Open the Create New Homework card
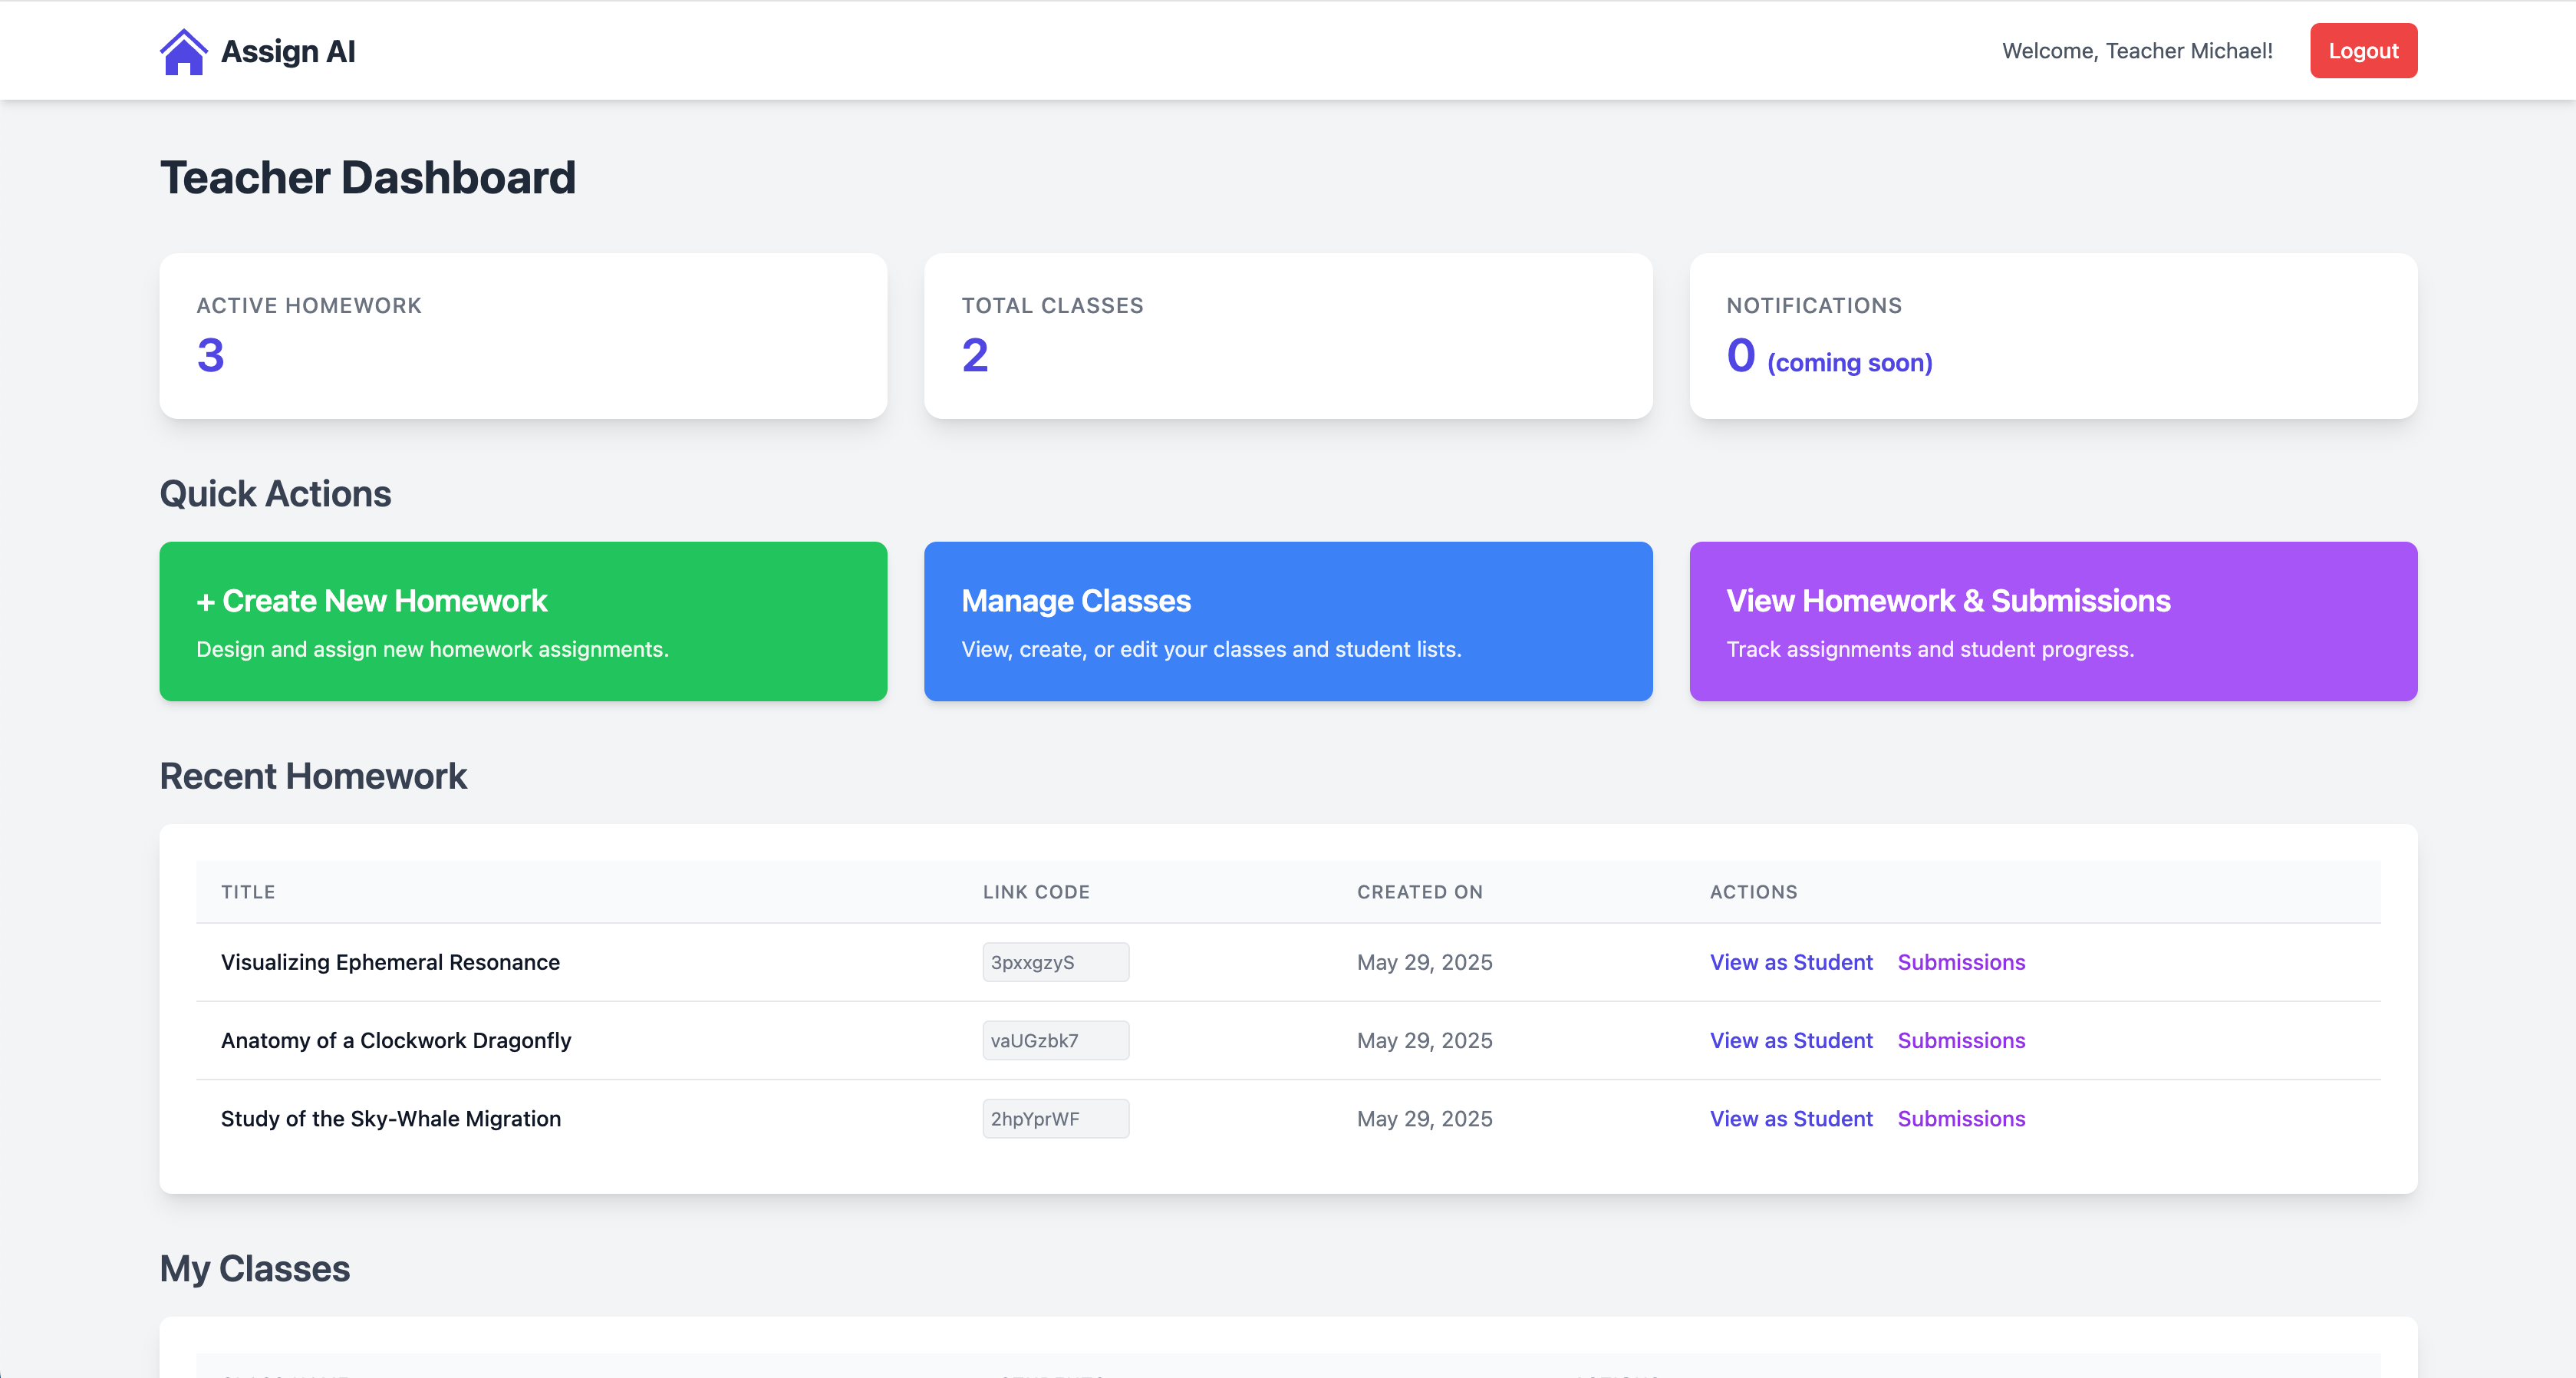 (523, 621)
